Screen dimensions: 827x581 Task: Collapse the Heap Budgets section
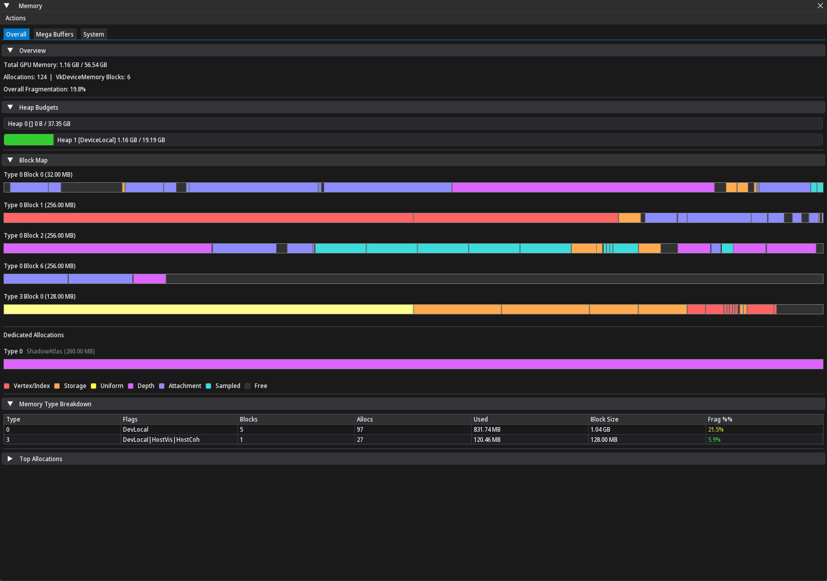click(10, 107)
